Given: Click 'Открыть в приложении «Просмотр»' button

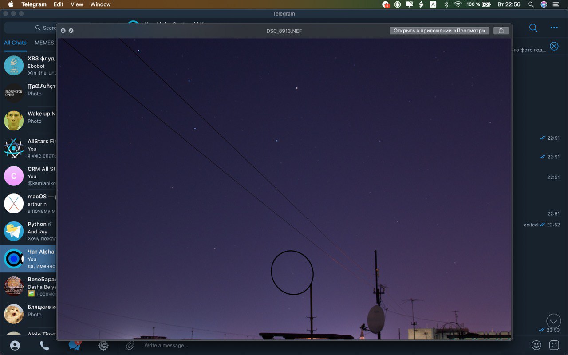Looking at the screenshot, I should (440, 31).
